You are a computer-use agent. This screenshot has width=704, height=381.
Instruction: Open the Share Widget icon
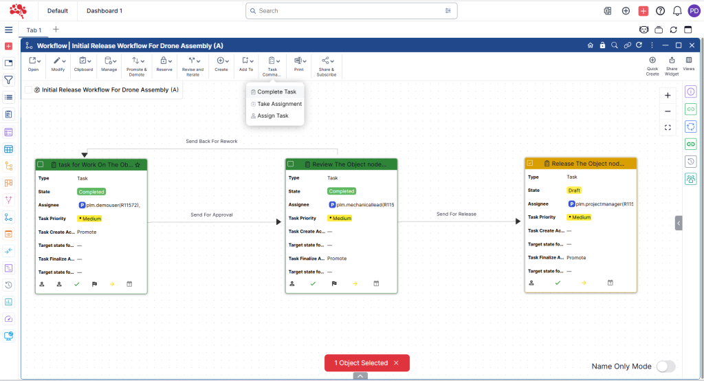(x=671, y=61)
